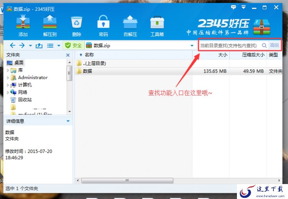Image resolution: width=288 pixels, height=199 pixels.
Task: Go back with the left arrow
Action: [x=13, y=45]
